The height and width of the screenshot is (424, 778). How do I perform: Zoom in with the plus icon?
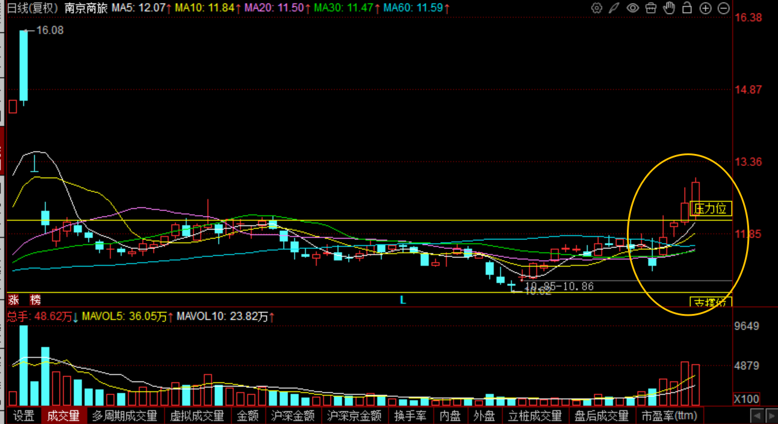point(706,8)
